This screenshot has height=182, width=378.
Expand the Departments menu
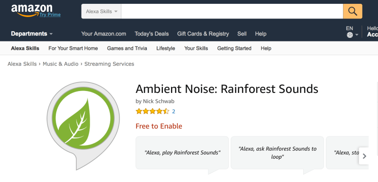32,34
